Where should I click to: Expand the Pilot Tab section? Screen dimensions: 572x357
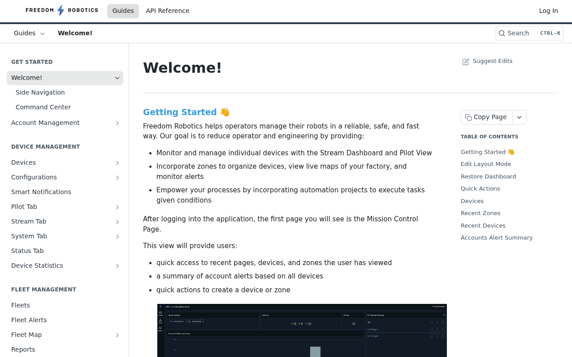point(118,207)
